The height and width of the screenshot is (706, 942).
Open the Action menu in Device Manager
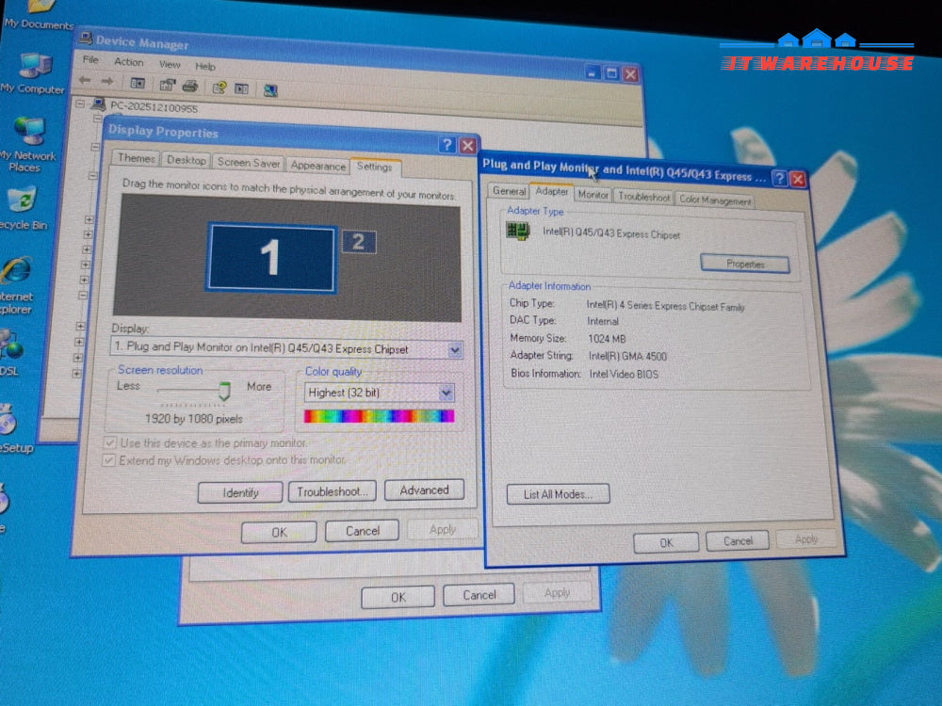click(128, 62)
